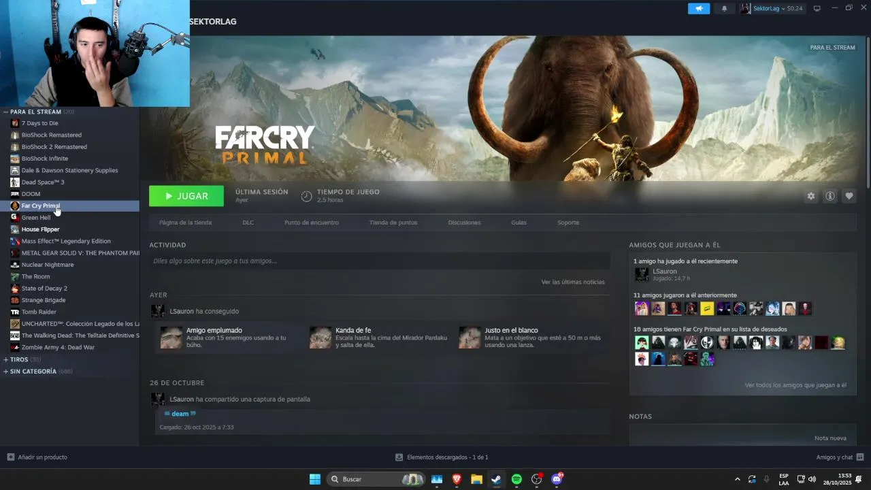Viewport: 871px width, 490px height.
Task: Click the green JUGAR play button
Action: pos(186,196)
